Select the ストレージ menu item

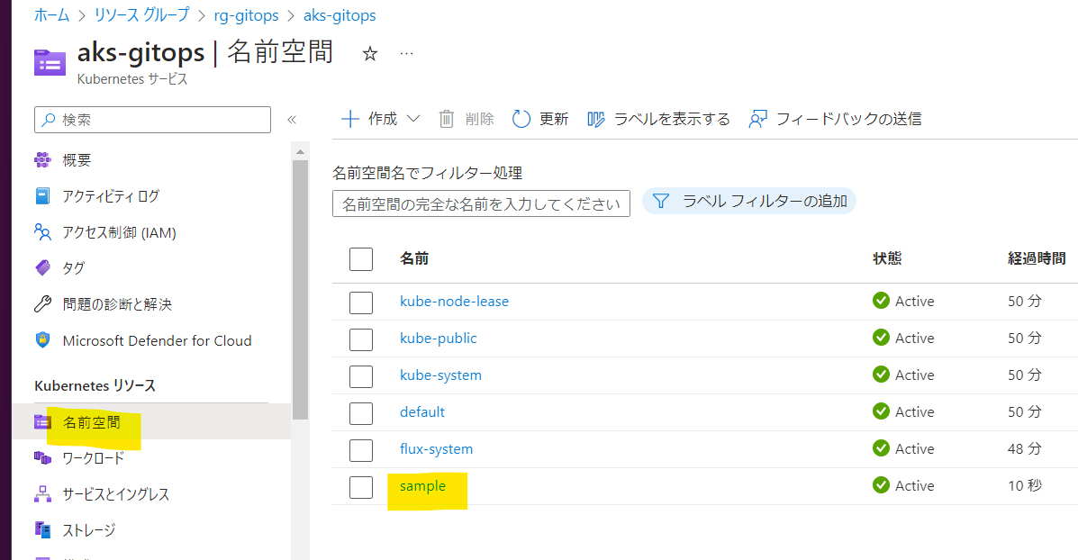pyautogui.click(x=88, y=529)
